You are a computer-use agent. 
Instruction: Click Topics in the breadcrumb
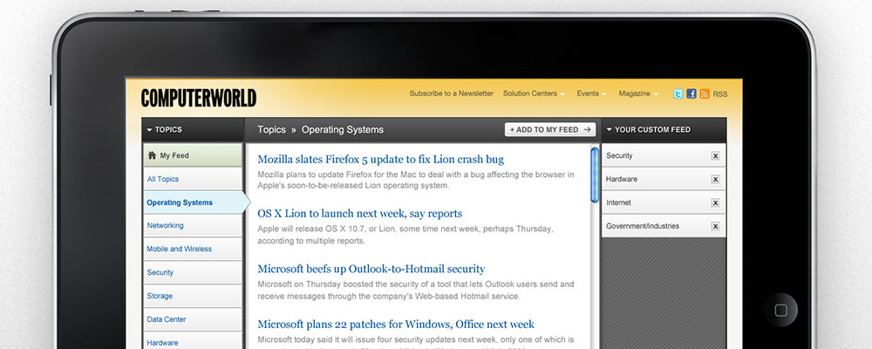(271, 130)
